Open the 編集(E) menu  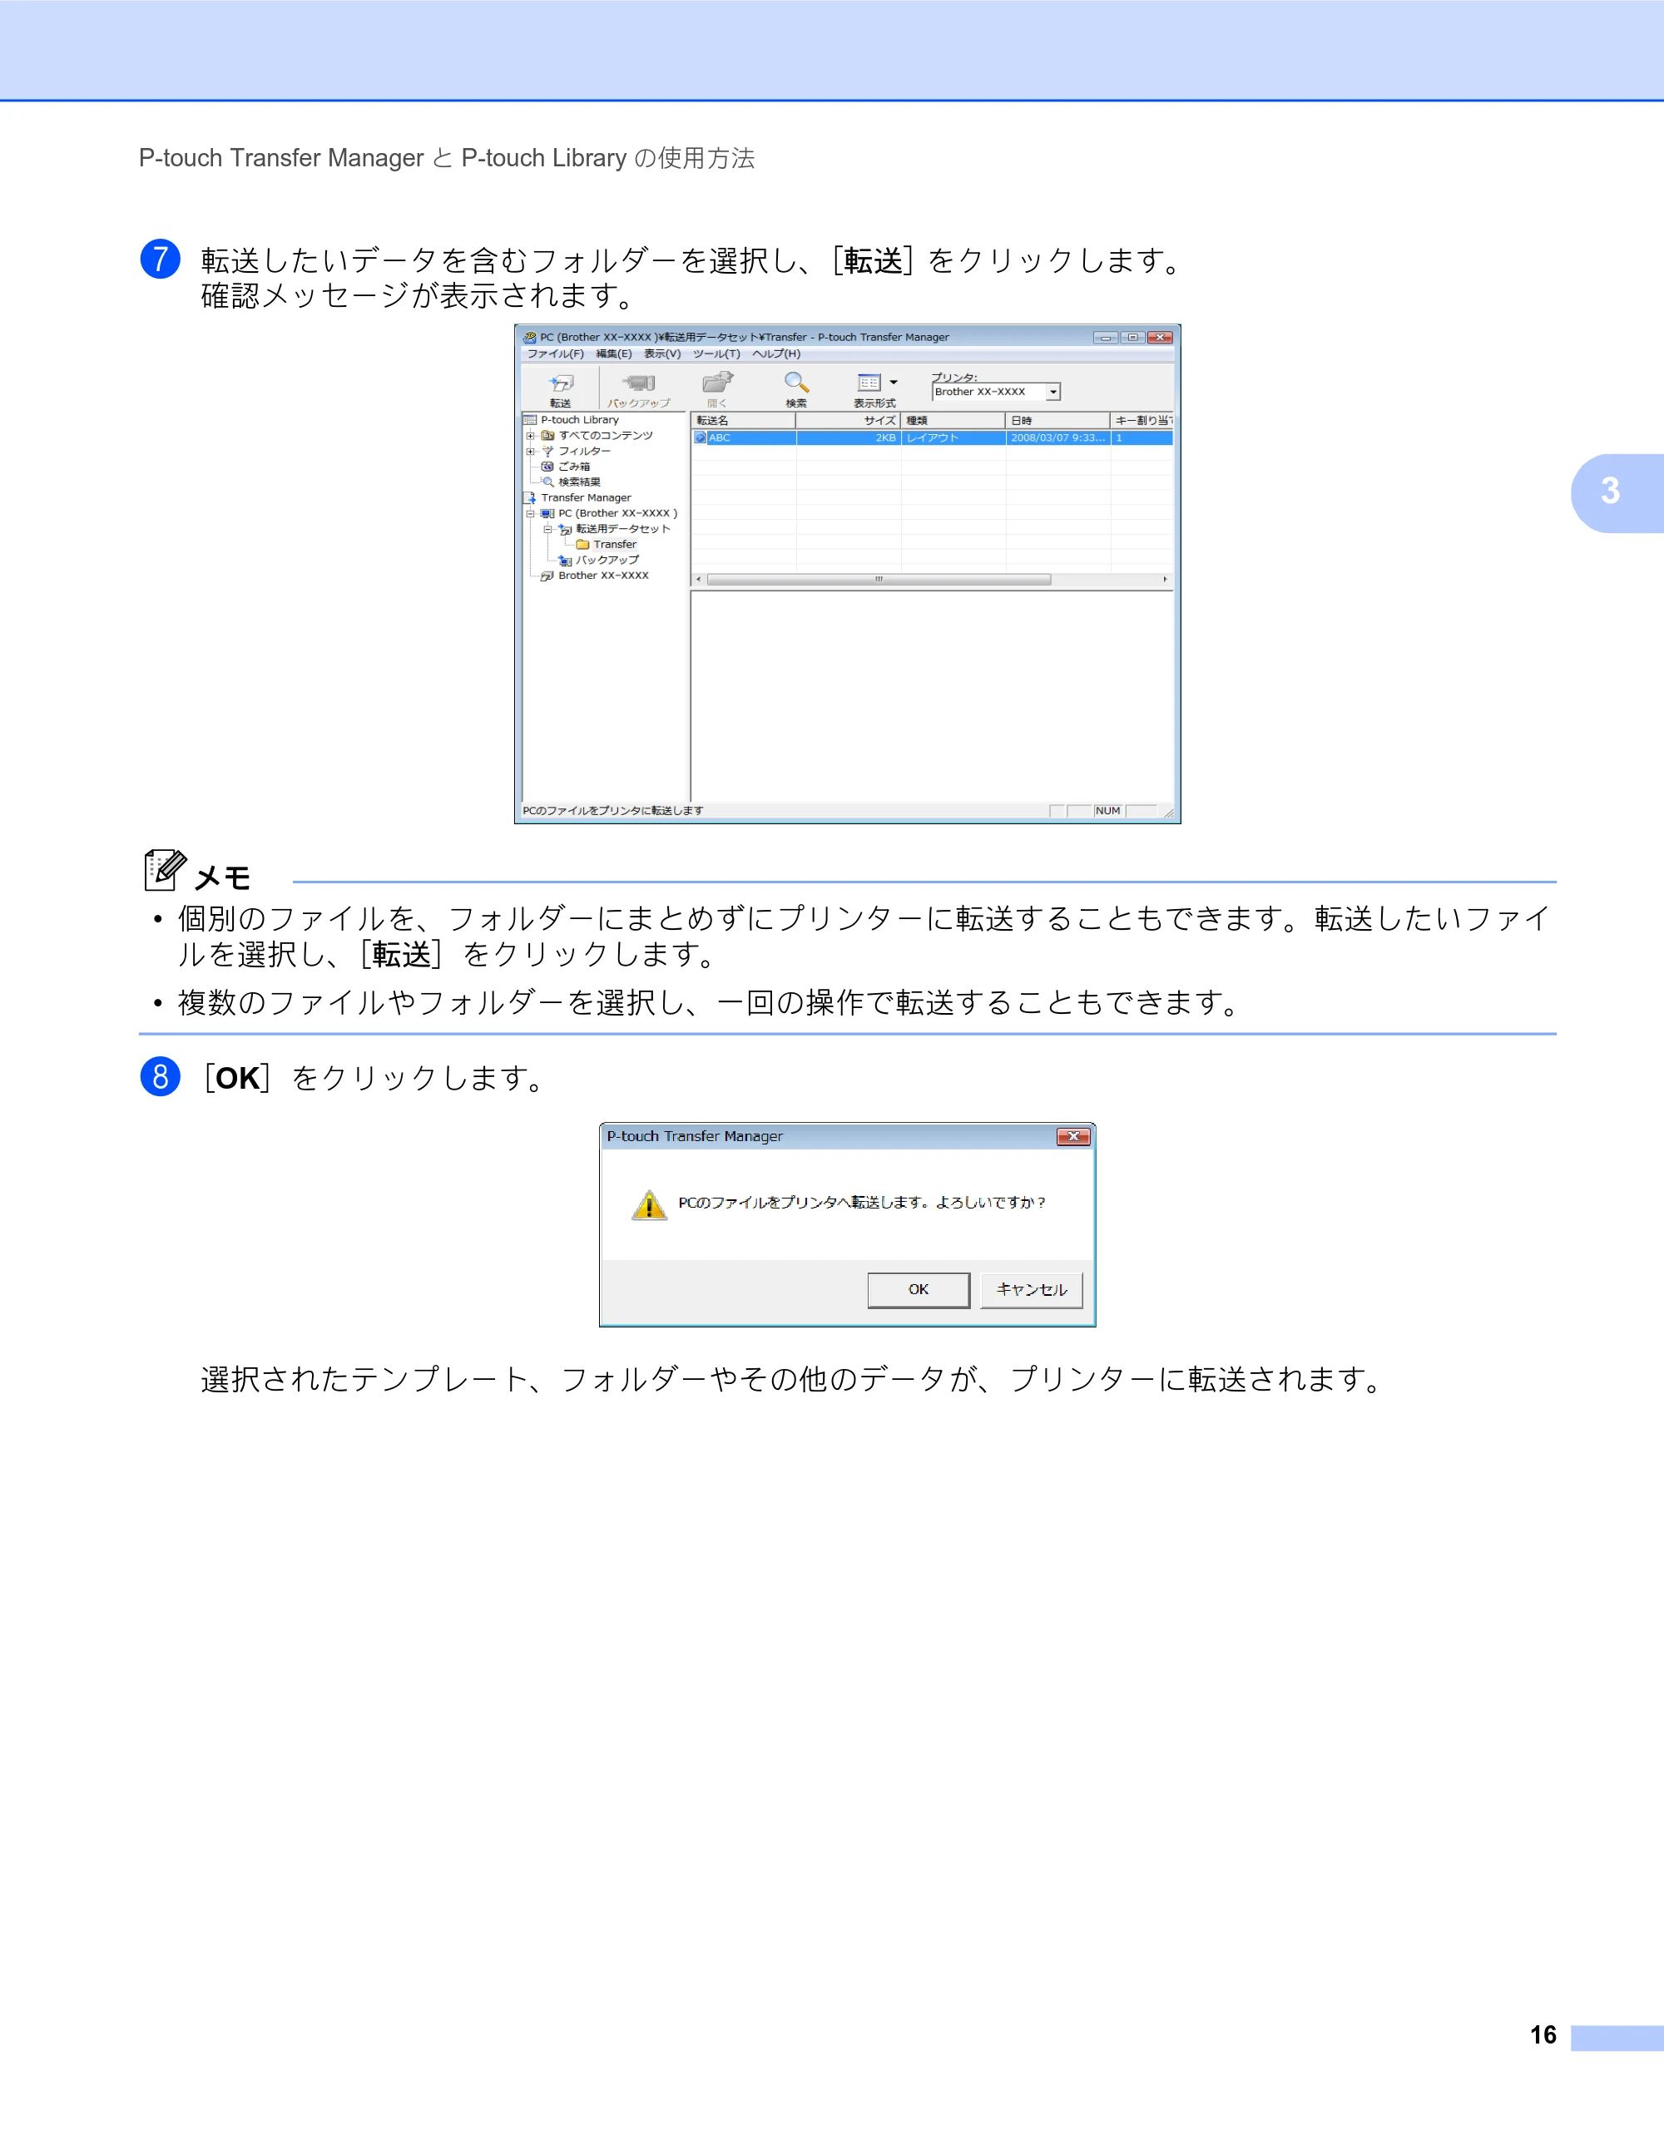613,353
